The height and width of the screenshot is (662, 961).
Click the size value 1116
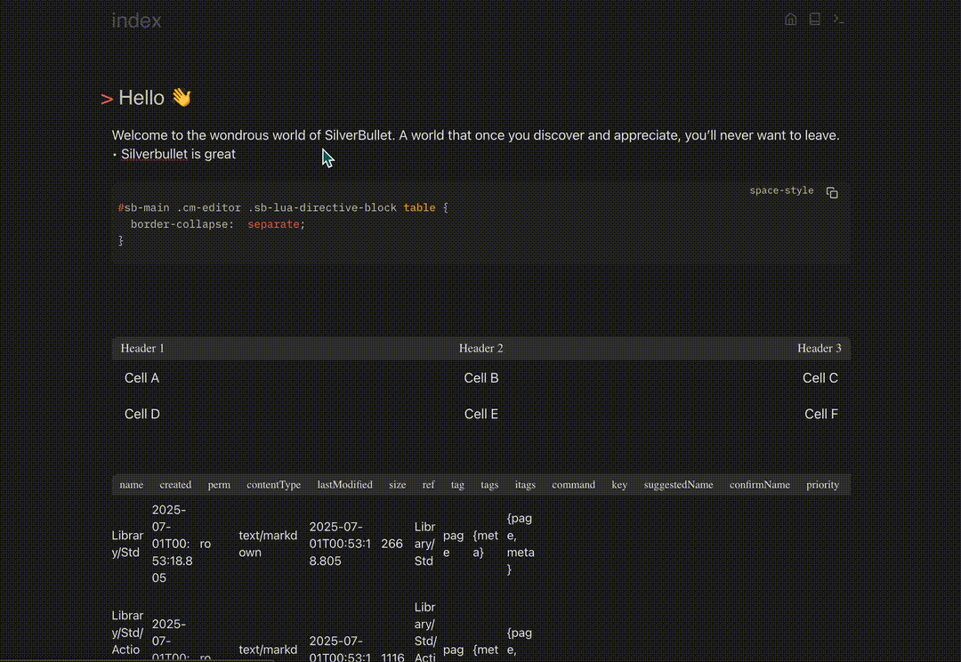(x=392, y=657)
